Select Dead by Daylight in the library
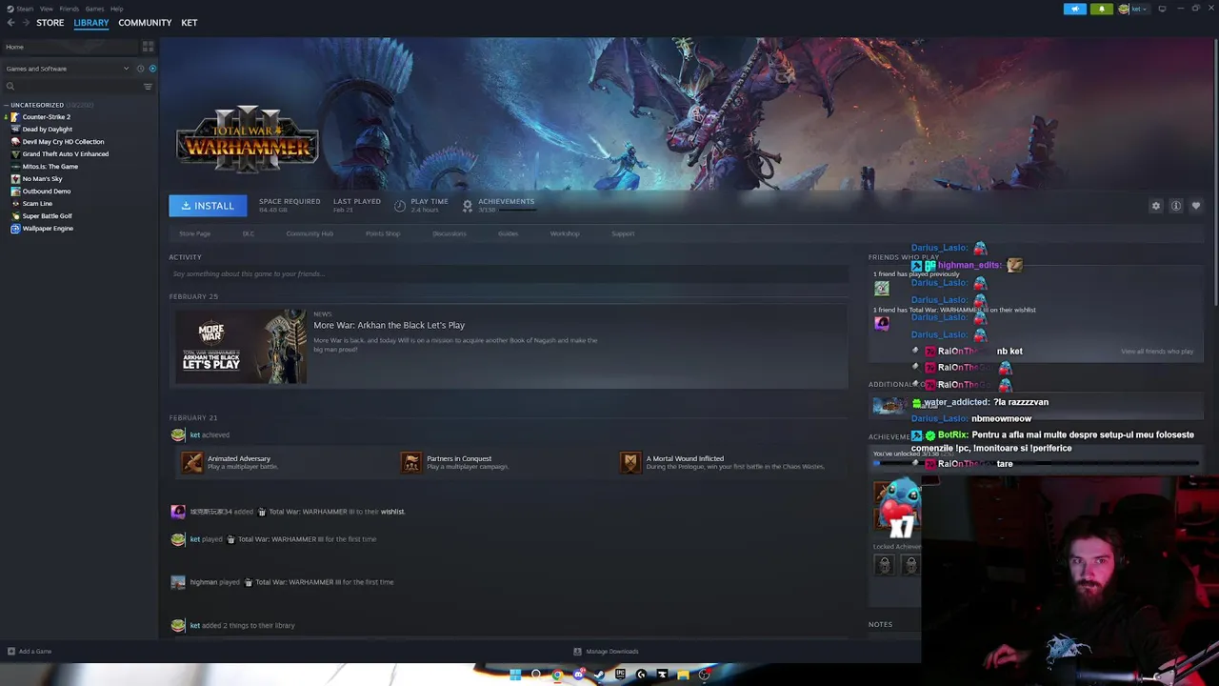Image resolution: width=1219 pixels, height=686 pixels. pyautogui.click(x=47, y=130)
